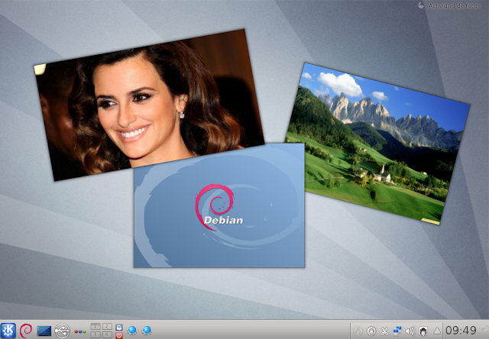This screenshot has width=489, height=339.
Task: Open the network connections tray icon
Action: [397, 331]
